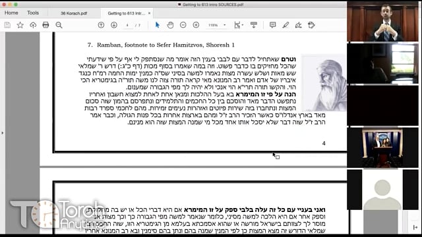The image size is (422, 237).
Task: Open the zoom percentage dropdown
Action: click(x=224, y=25)
